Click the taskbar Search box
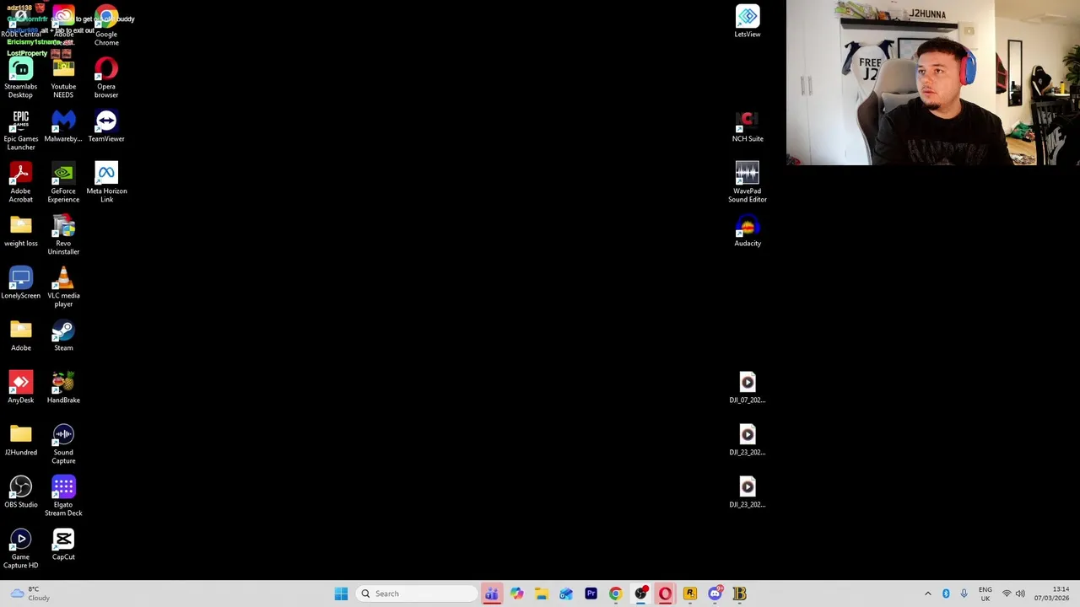1080x607 pixels. 418,594
